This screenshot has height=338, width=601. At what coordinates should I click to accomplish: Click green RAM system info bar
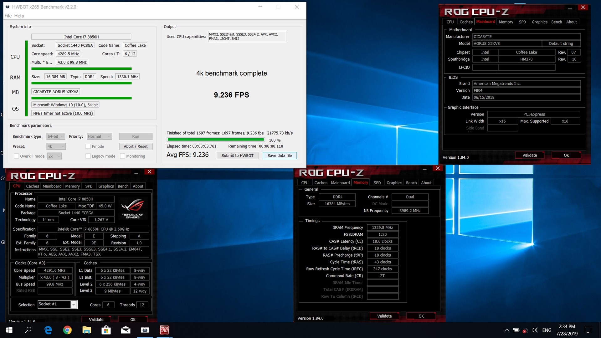81,83
